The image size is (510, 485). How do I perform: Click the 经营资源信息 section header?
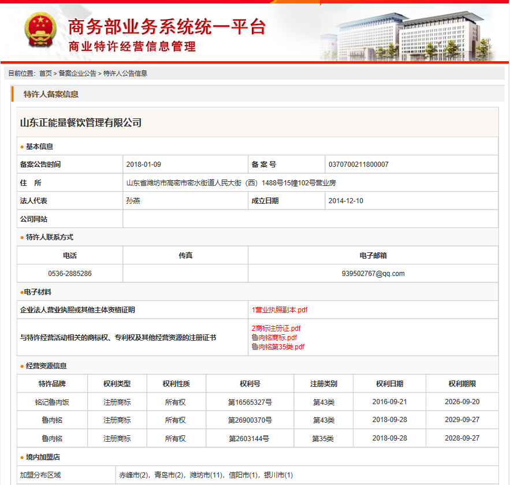coord(46,366)
